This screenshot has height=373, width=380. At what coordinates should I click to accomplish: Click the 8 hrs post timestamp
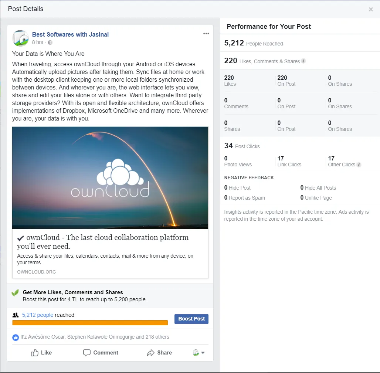click(x=38, y=42)
